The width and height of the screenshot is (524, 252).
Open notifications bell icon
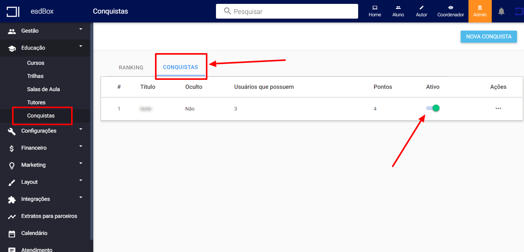pos(501,11)
